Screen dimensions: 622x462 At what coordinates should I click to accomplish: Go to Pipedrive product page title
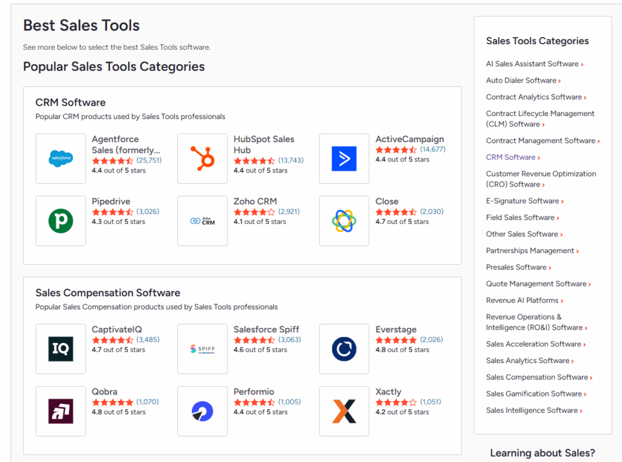111,202
